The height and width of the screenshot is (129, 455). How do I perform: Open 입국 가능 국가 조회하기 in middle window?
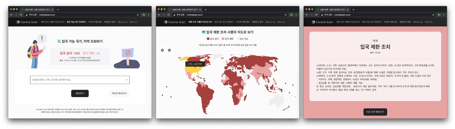coord(224,22)
